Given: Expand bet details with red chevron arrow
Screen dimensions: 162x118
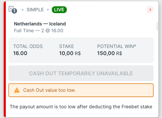Looking at the screenshot, I should (x=150, y=10).
